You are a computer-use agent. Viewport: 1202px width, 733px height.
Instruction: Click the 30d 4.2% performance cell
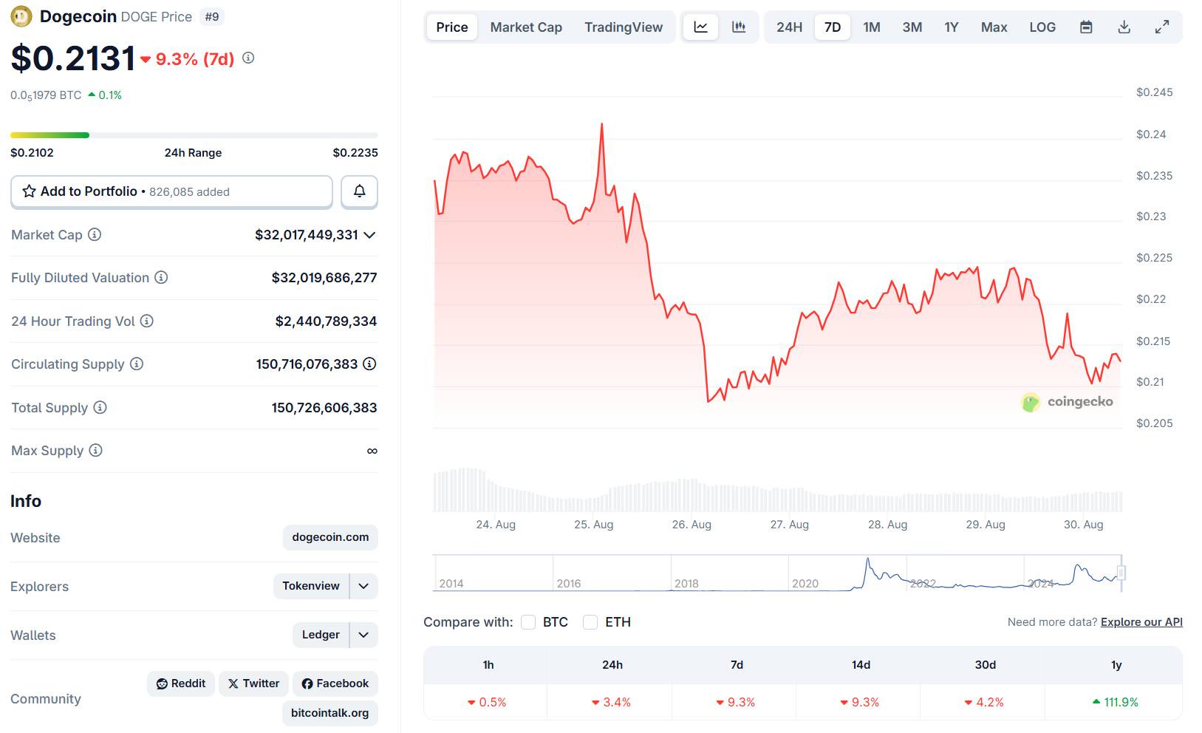click(x=984, y=702)
